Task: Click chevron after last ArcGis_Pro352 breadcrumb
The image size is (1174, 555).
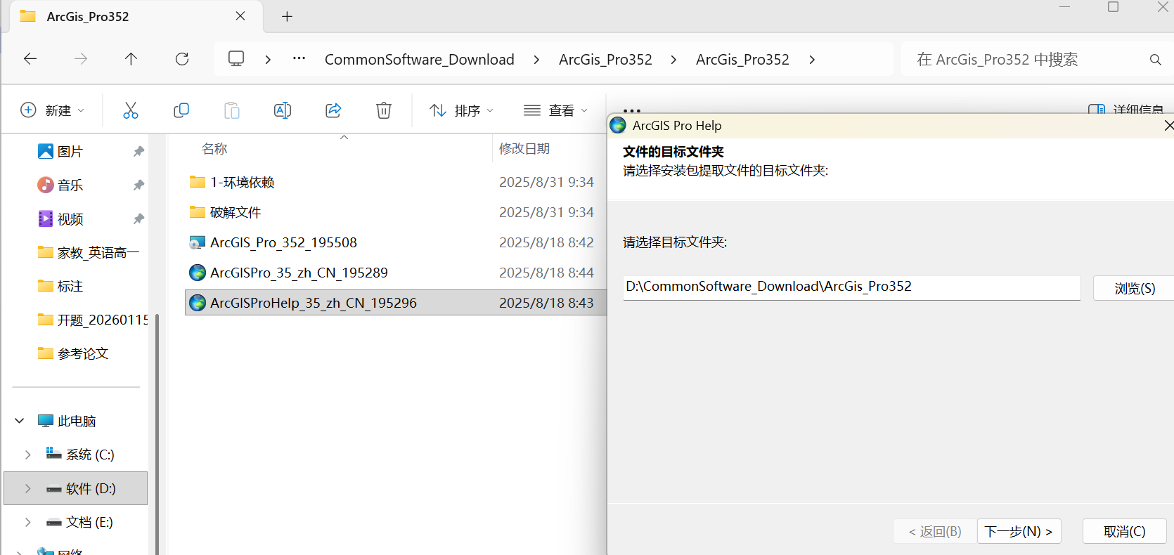Action: tap(812, 60)
